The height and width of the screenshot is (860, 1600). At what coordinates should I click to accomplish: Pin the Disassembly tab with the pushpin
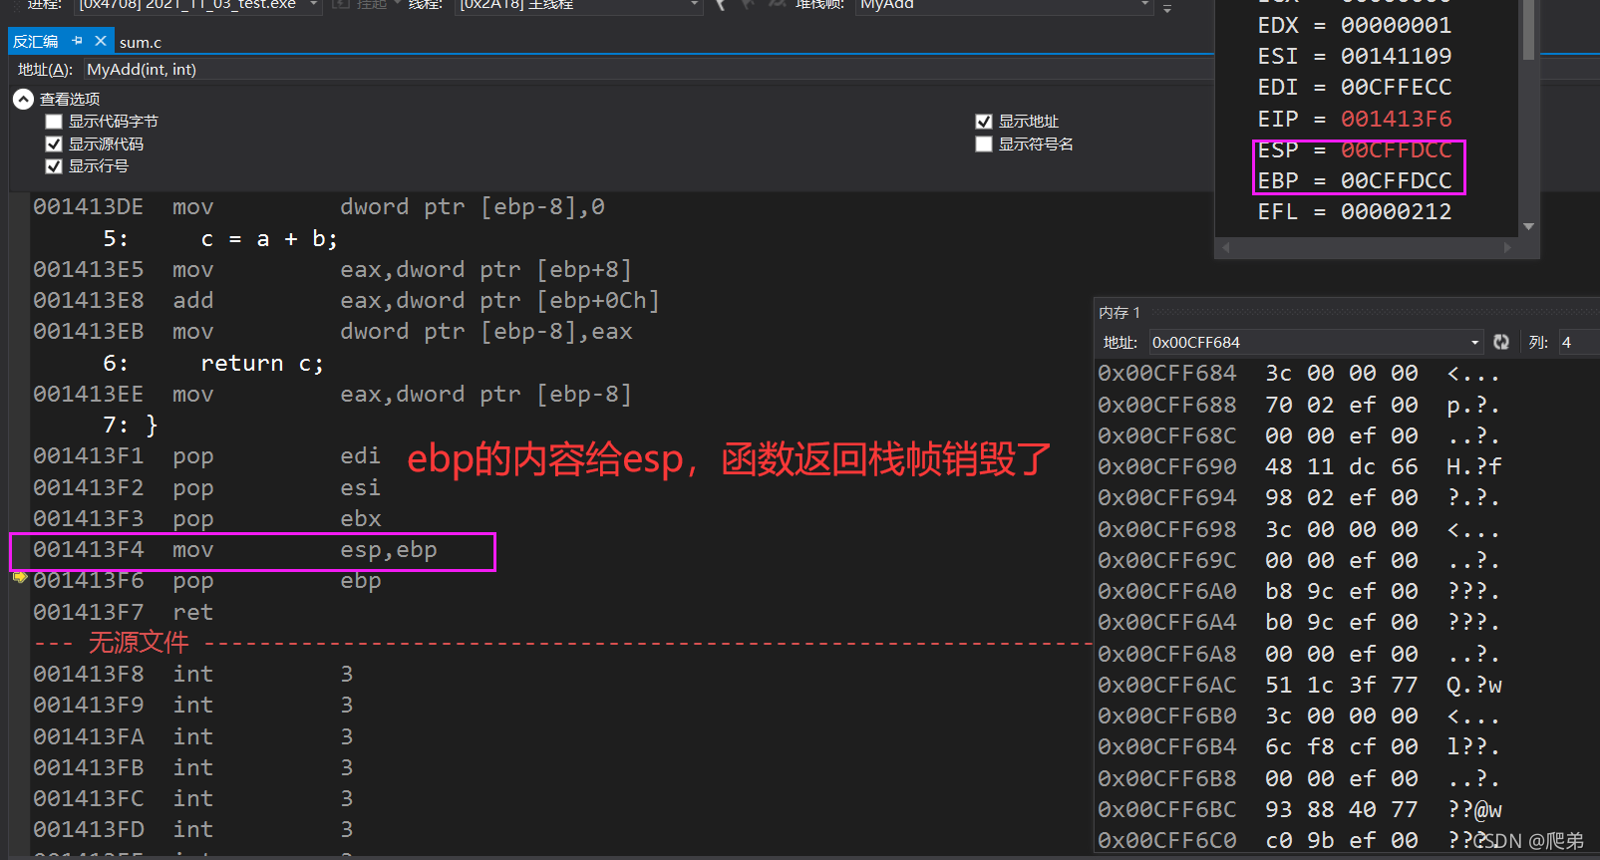point(78,41)
